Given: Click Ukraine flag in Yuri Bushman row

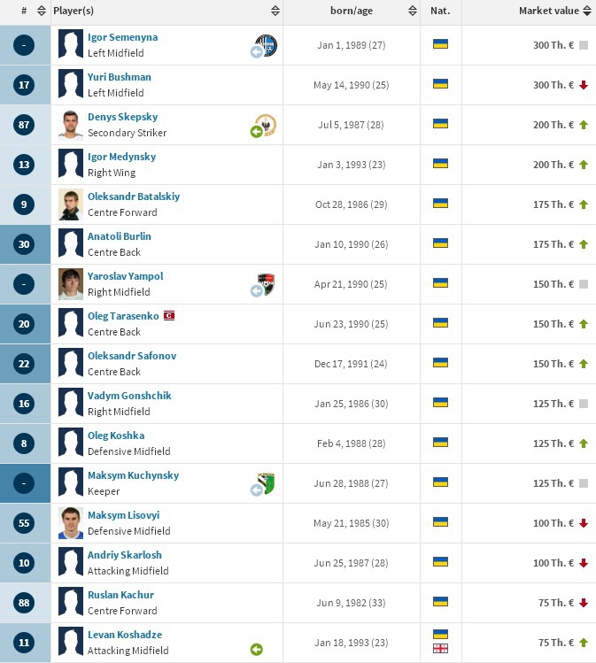Looking at the screenshot, I should 440,84.
